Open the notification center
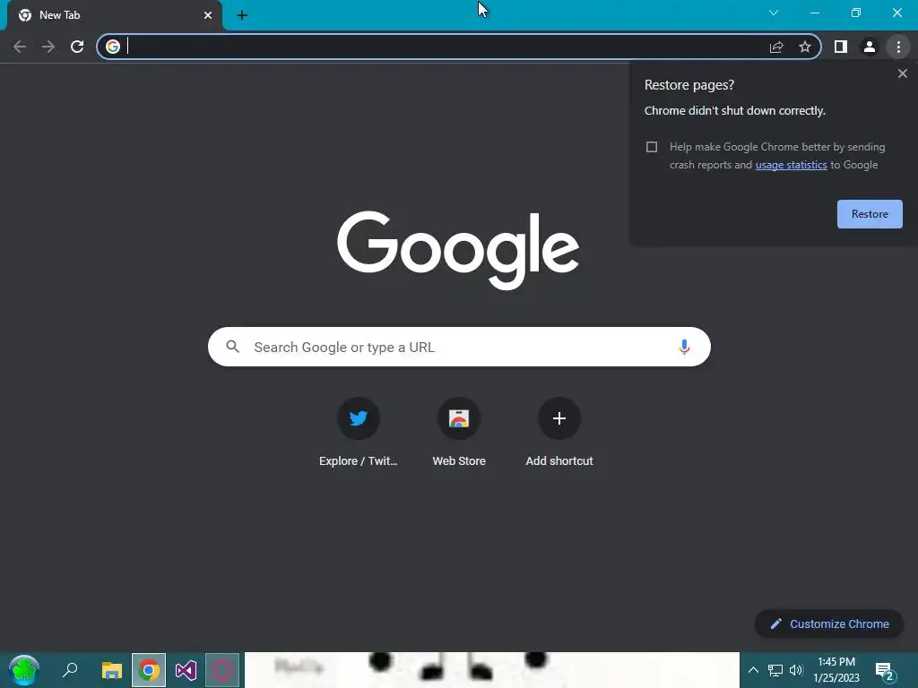 (885, 671)
